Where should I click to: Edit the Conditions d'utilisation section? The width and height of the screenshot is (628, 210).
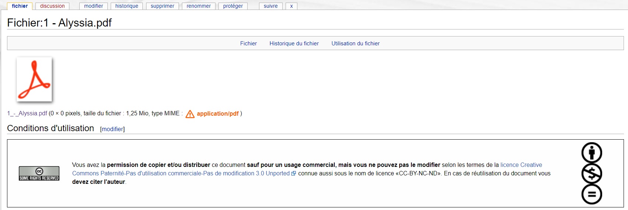click(x=113, y=129)
